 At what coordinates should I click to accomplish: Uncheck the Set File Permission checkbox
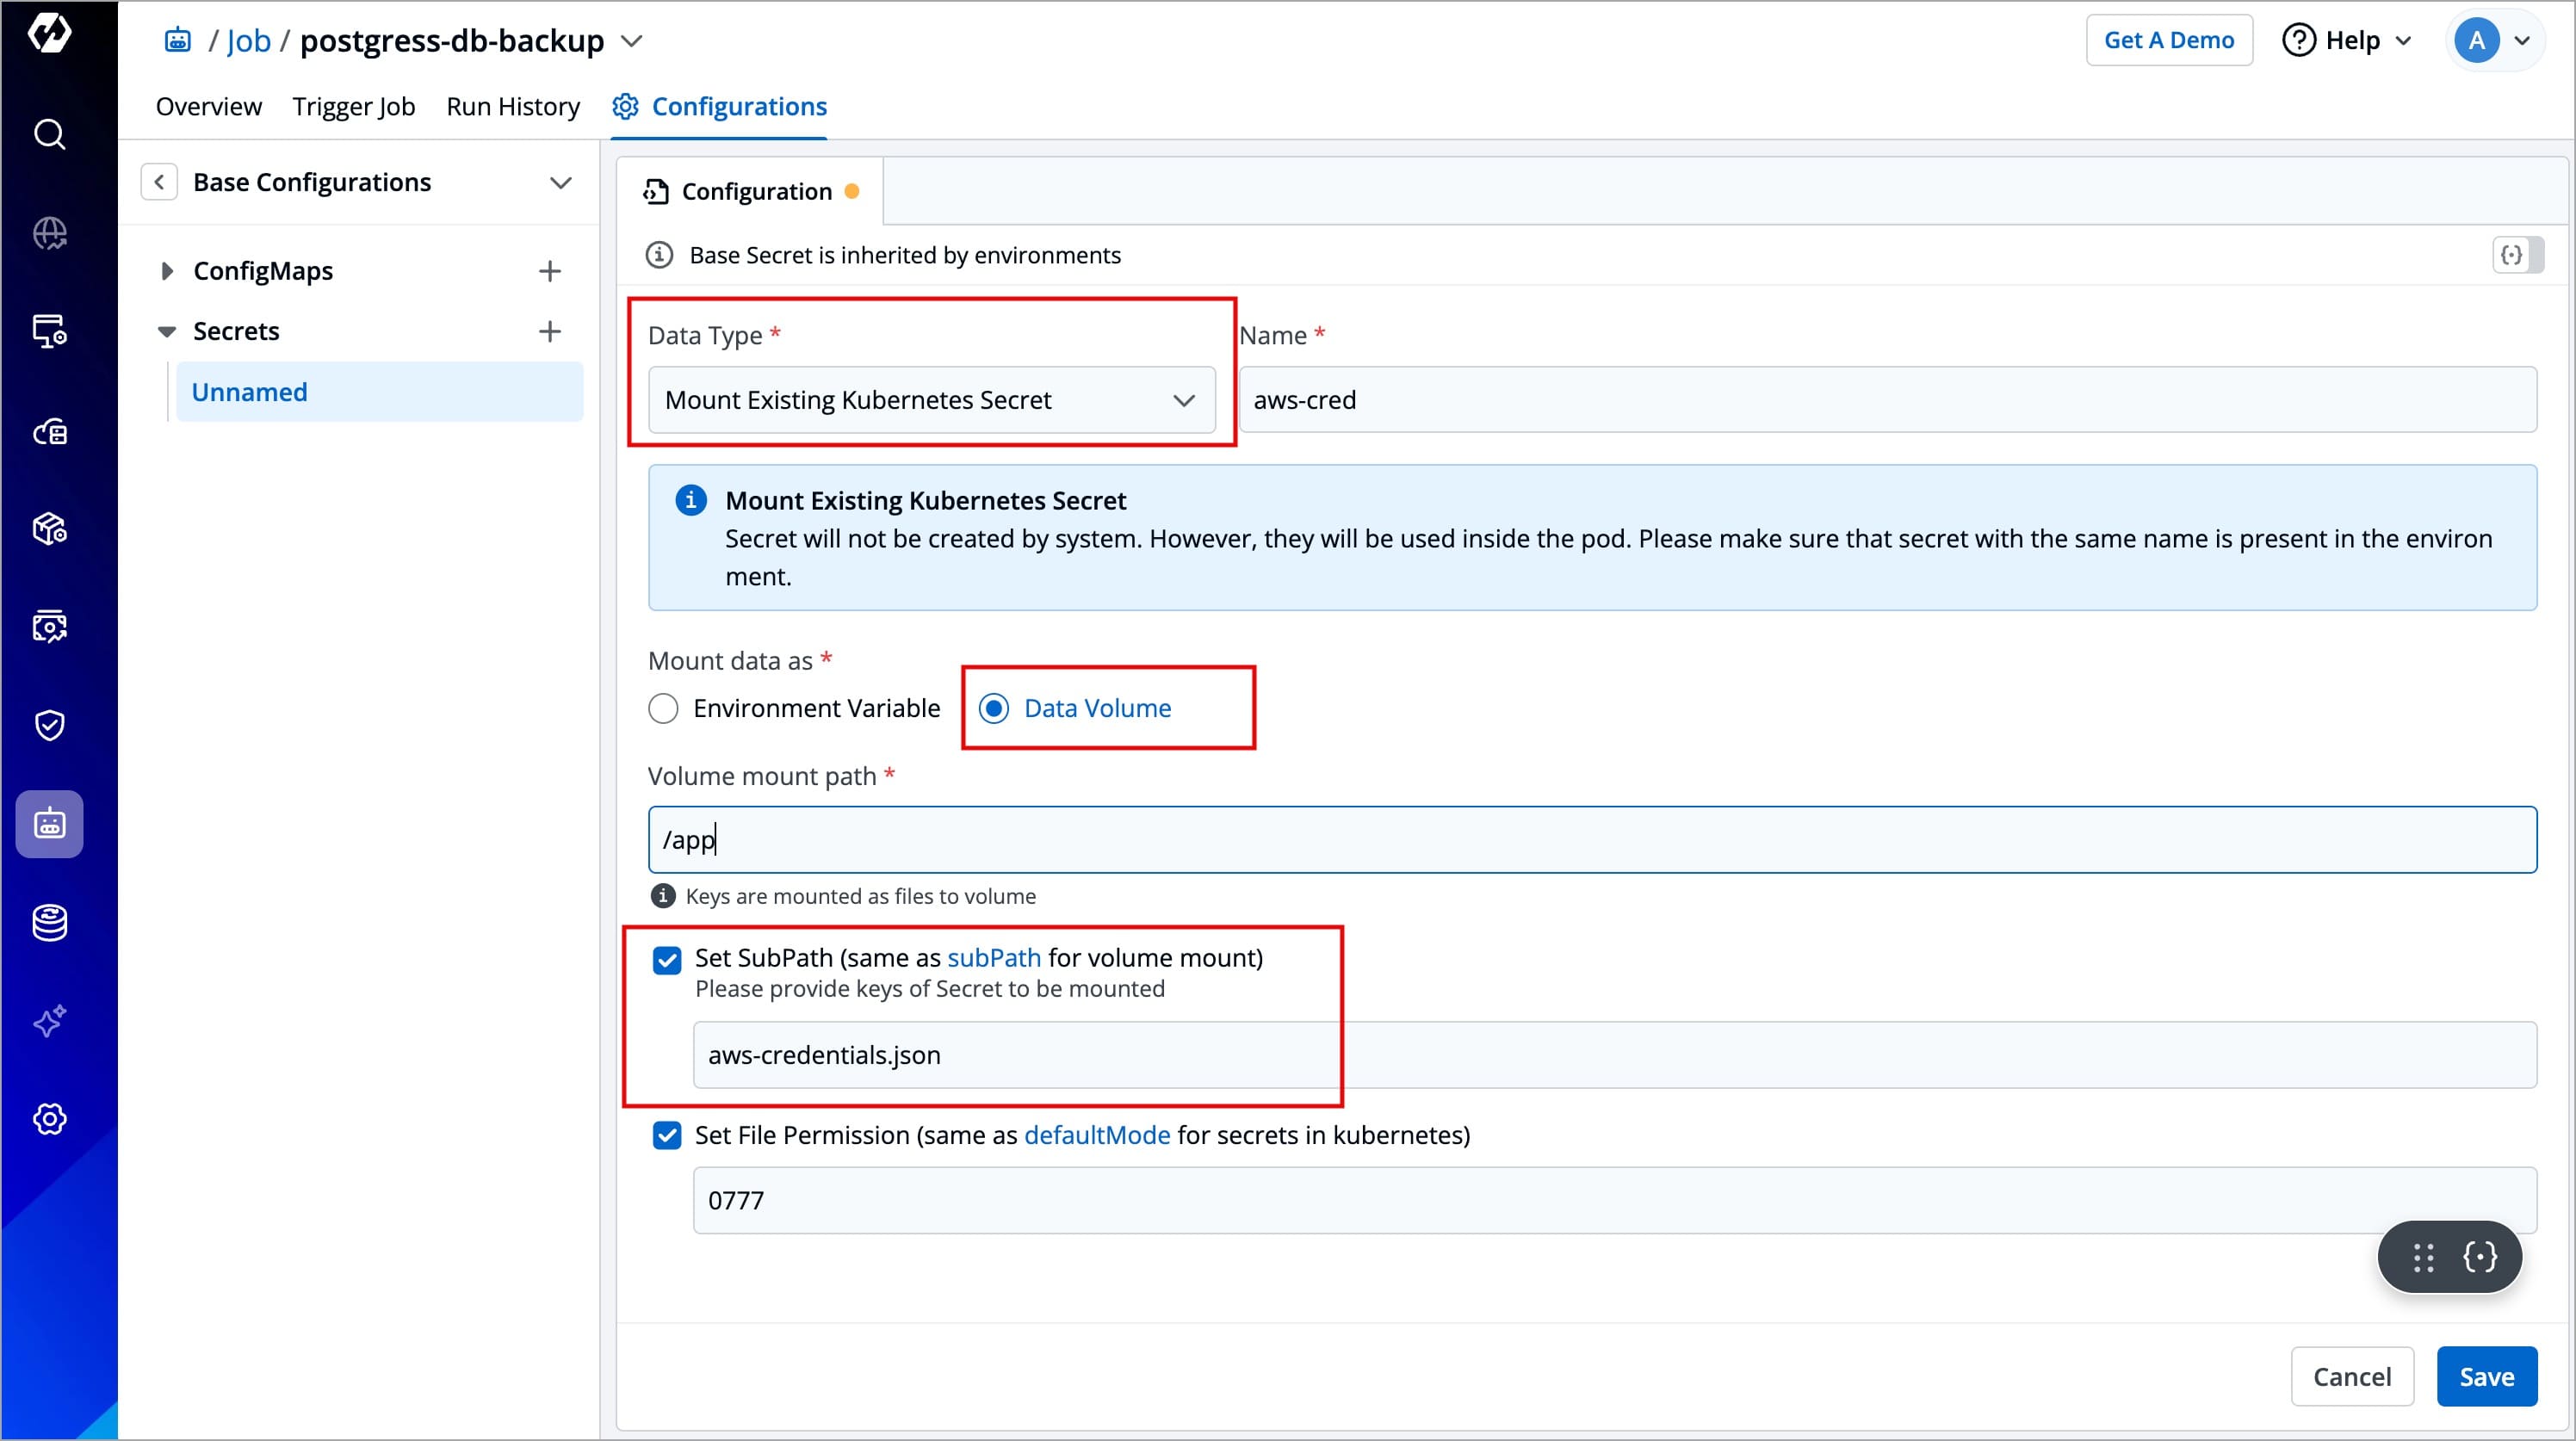(x=667, y=1135)
